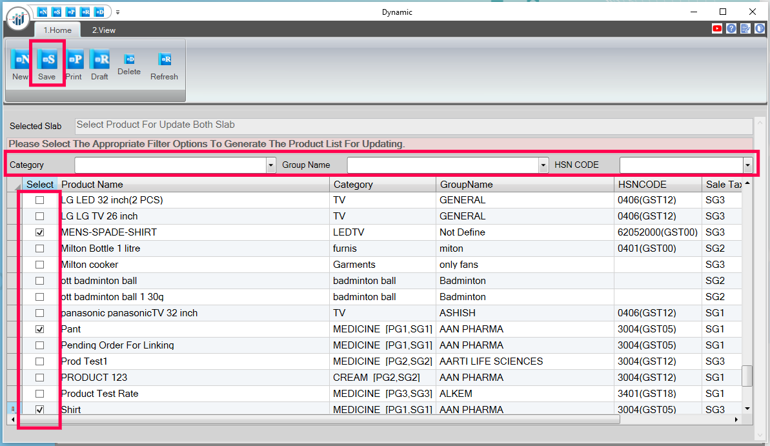Uncheck the Pant product checkbox
This screenshot has height=446, width=770.
click(40, 329)
